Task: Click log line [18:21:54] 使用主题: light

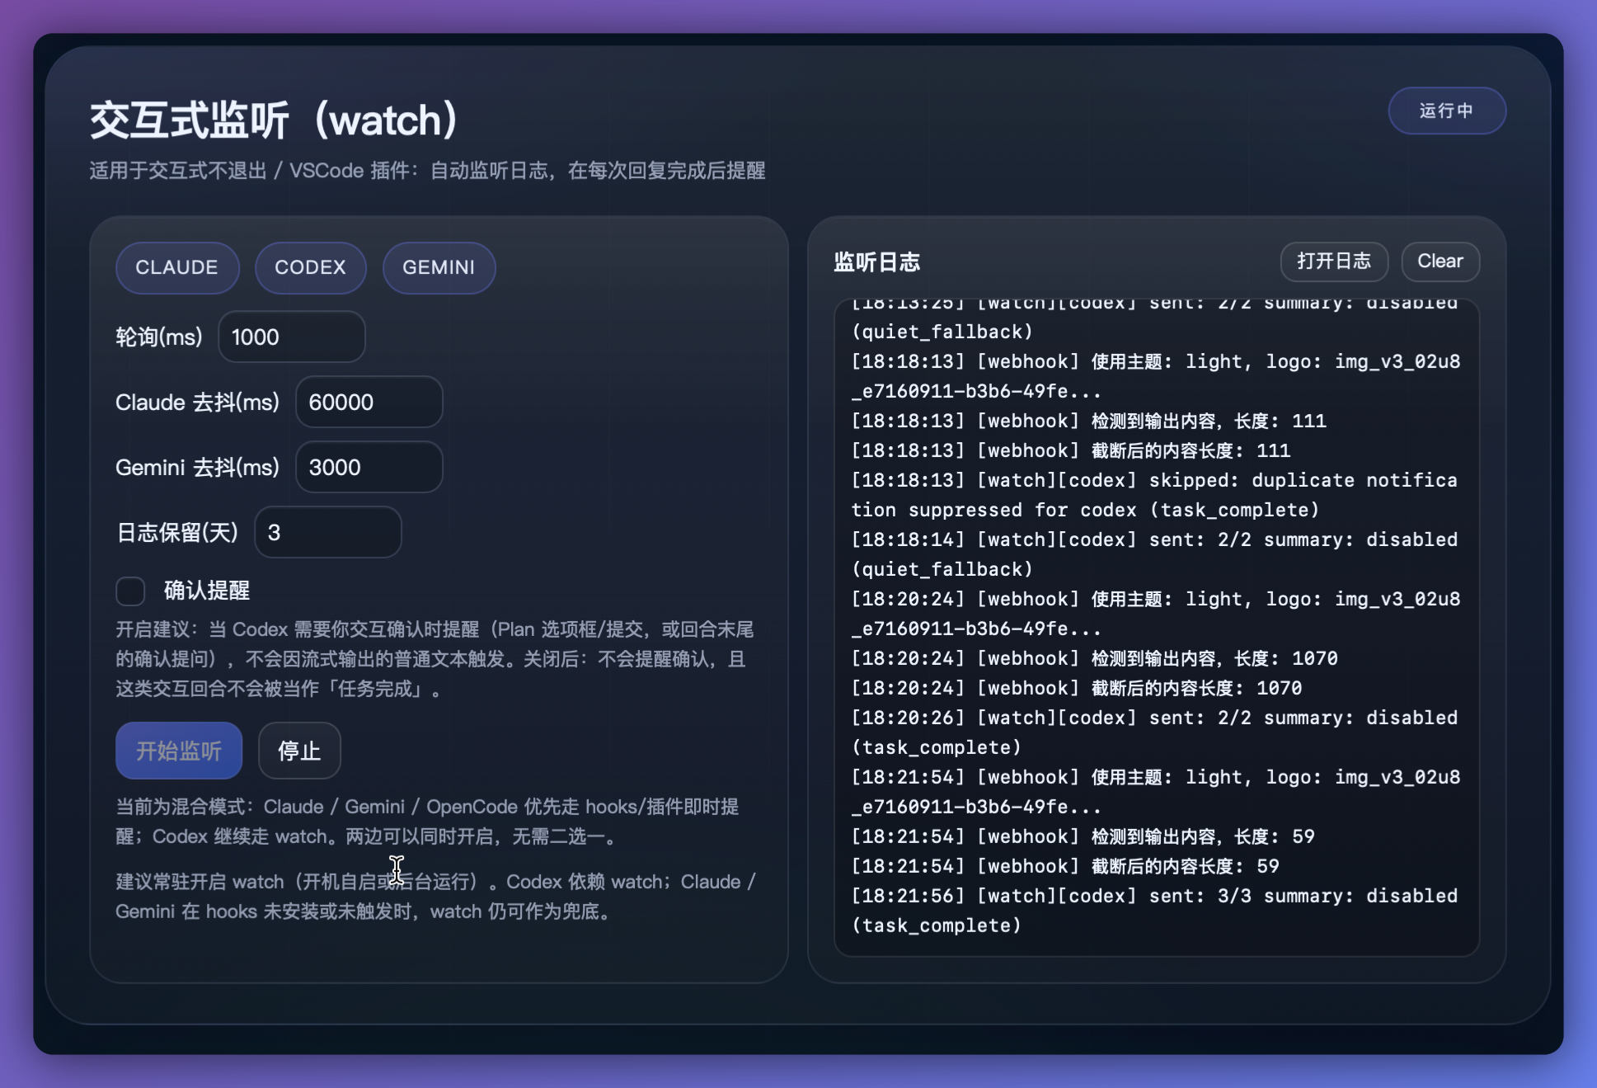Action: click(1156, 792)
